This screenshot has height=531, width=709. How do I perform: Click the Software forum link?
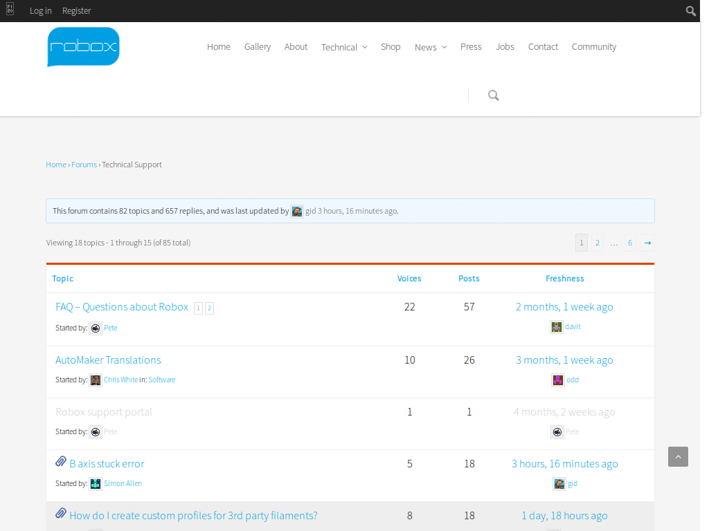tap(162, 380)
